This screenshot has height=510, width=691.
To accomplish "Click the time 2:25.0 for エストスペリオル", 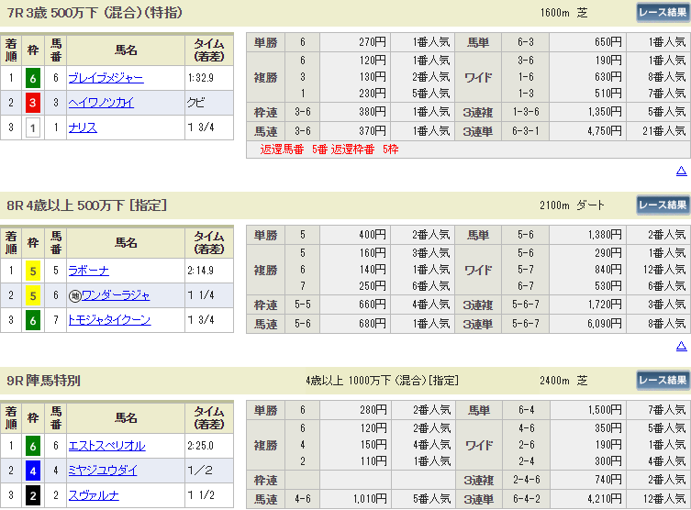I will 201,446.
